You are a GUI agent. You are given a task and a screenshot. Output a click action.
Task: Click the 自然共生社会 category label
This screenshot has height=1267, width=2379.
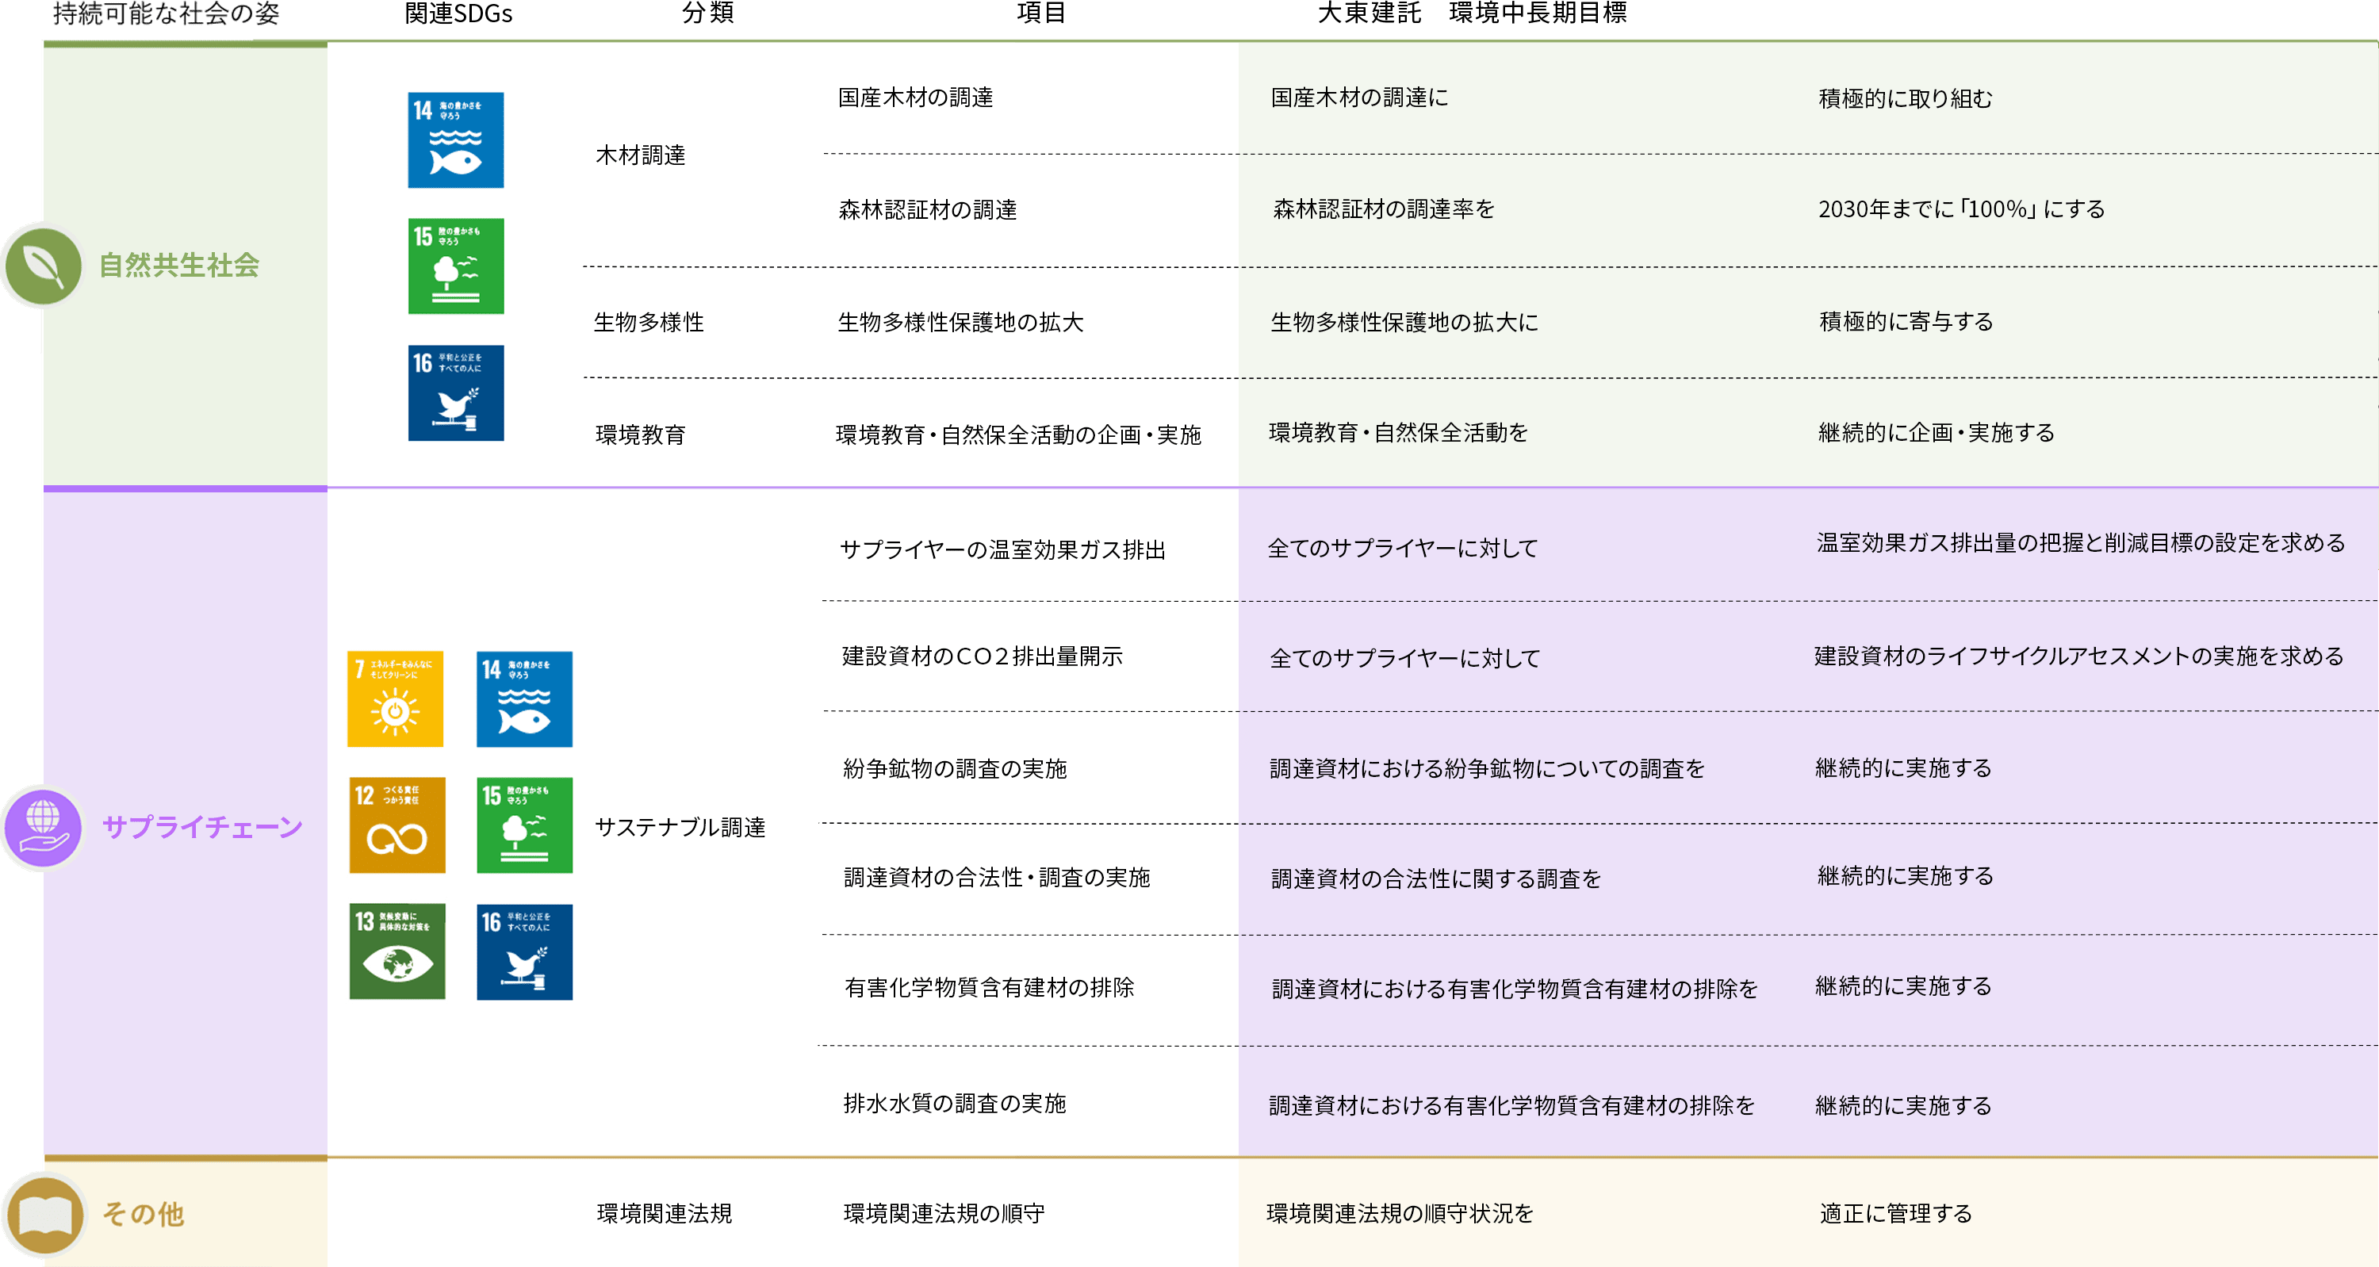click(179, 266)
